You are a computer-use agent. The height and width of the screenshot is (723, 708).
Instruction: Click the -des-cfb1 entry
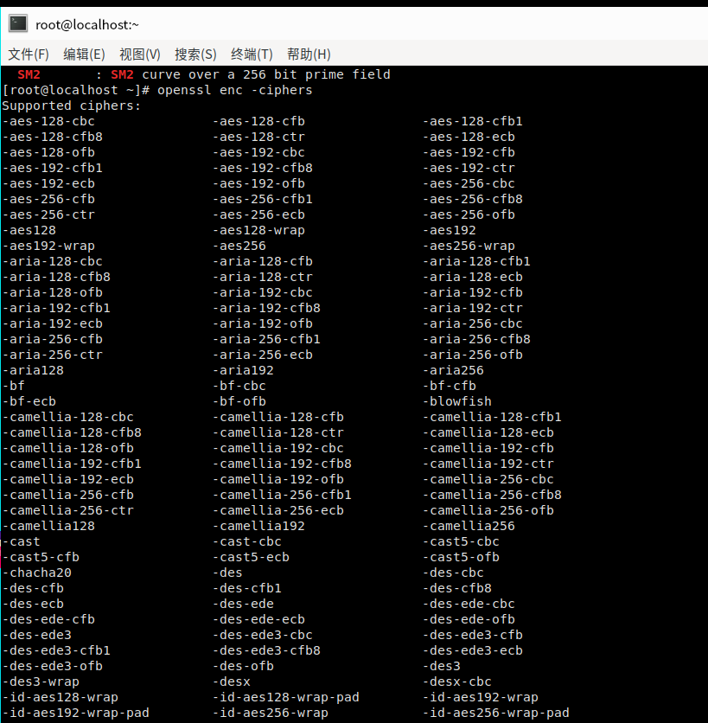246,588
